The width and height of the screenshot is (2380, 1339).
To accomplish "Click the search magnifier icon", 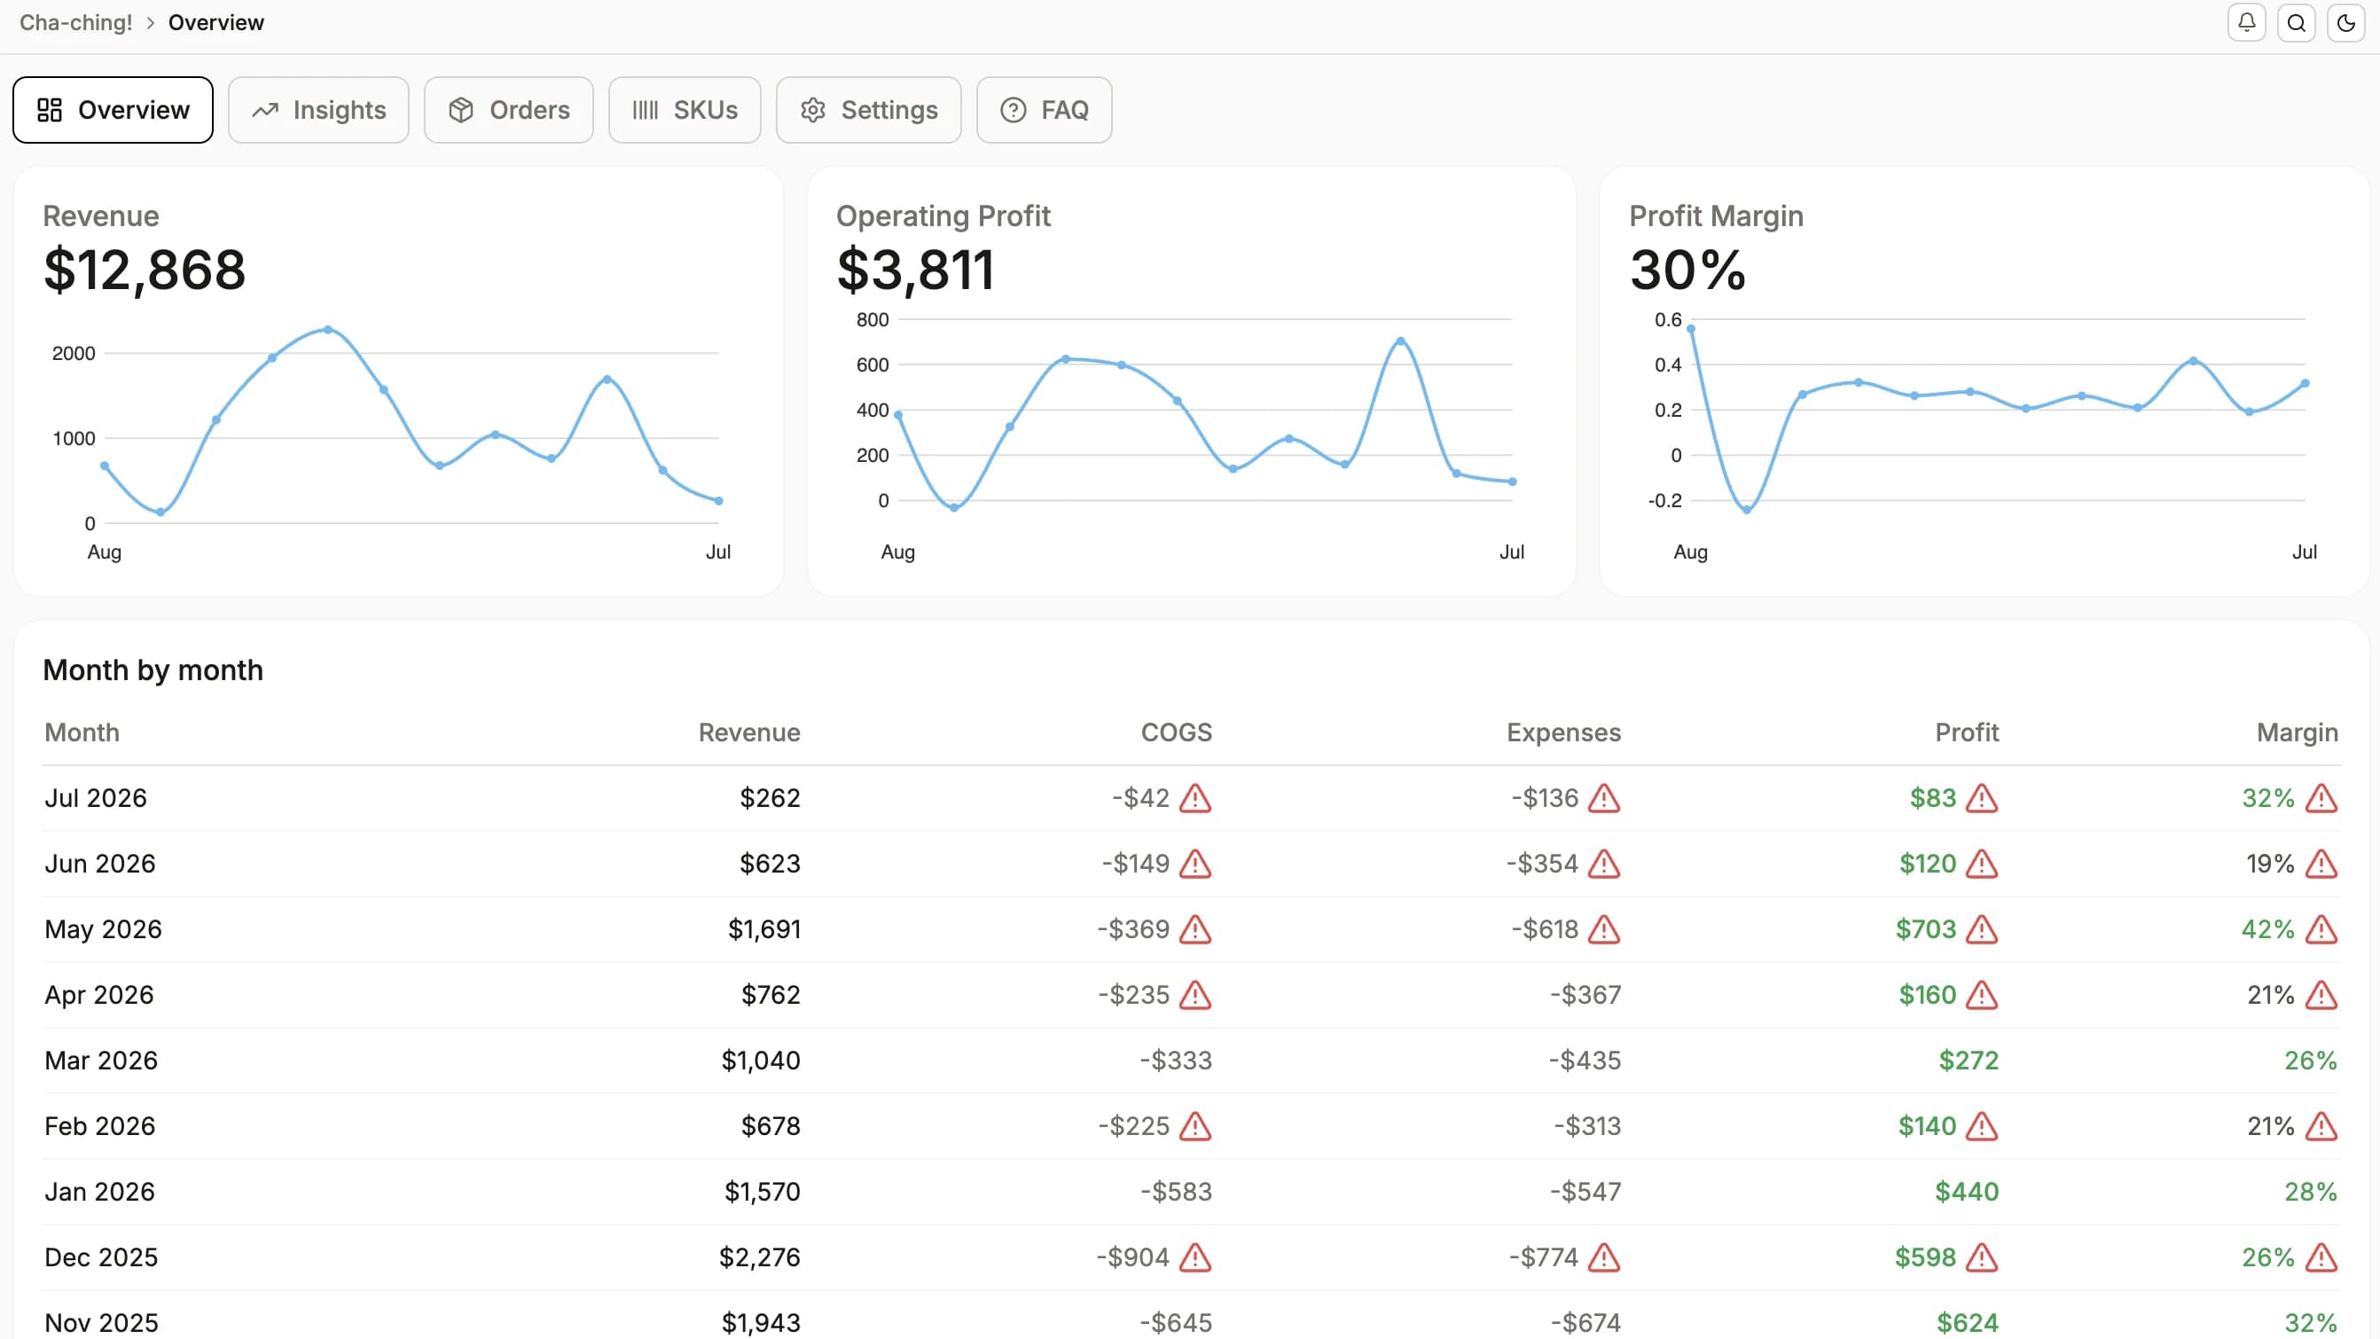I will pos(2296,22).
